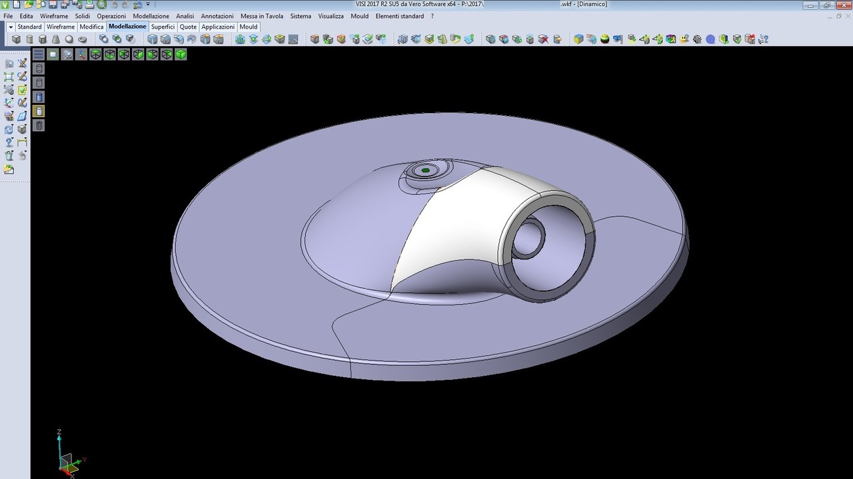Open the toolbar dropdown arrow before Standard tab

tap(11, 27)
